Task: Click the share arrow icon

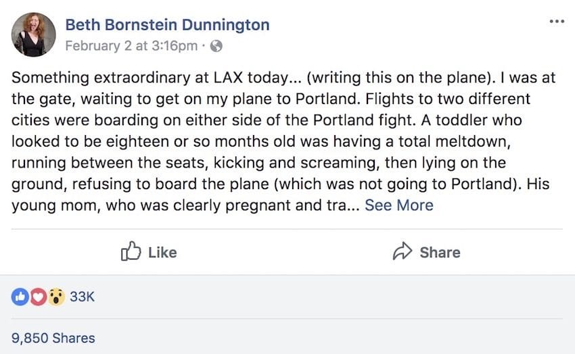Action: (402, 252)
